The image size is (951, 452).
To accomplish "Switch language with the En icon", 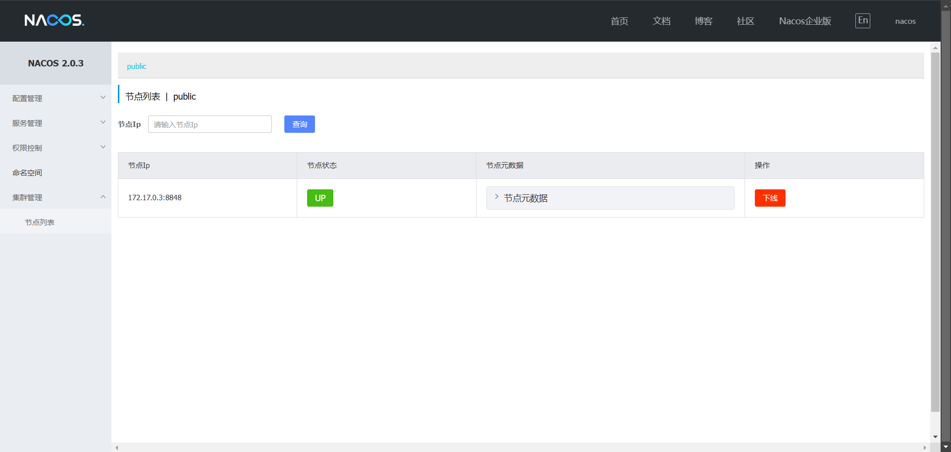I will click(862, 20).
